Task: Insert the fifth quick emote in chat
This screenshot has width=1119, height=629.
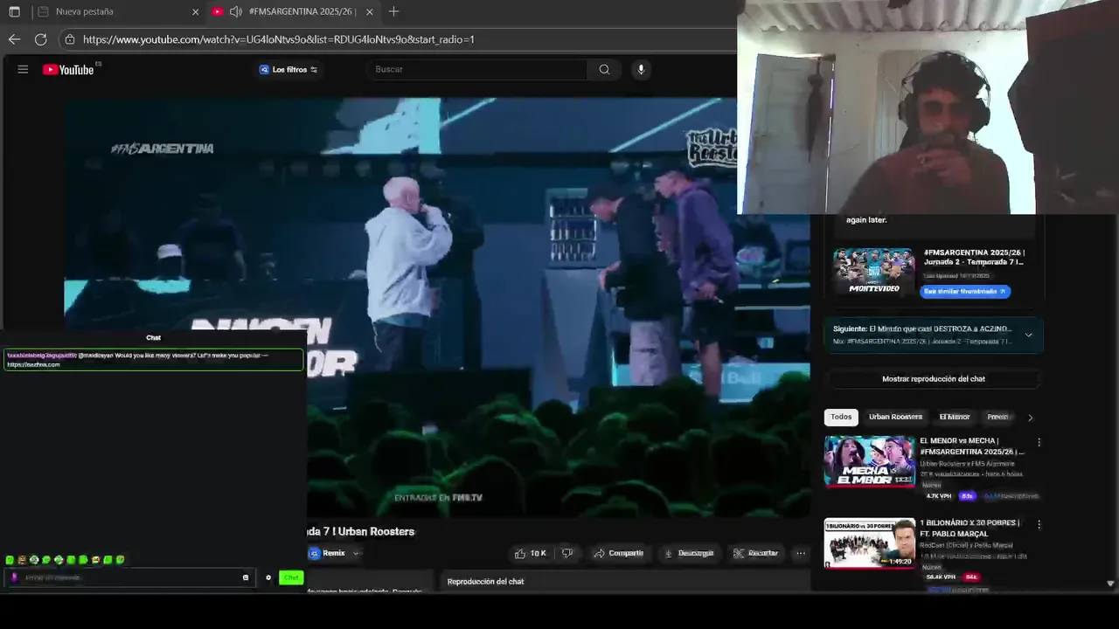Action: tap(59, 560)
